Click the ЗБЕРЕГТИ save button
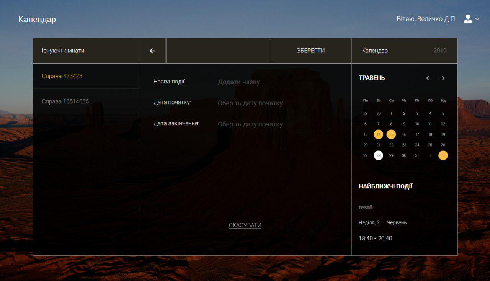 (310, 51)
